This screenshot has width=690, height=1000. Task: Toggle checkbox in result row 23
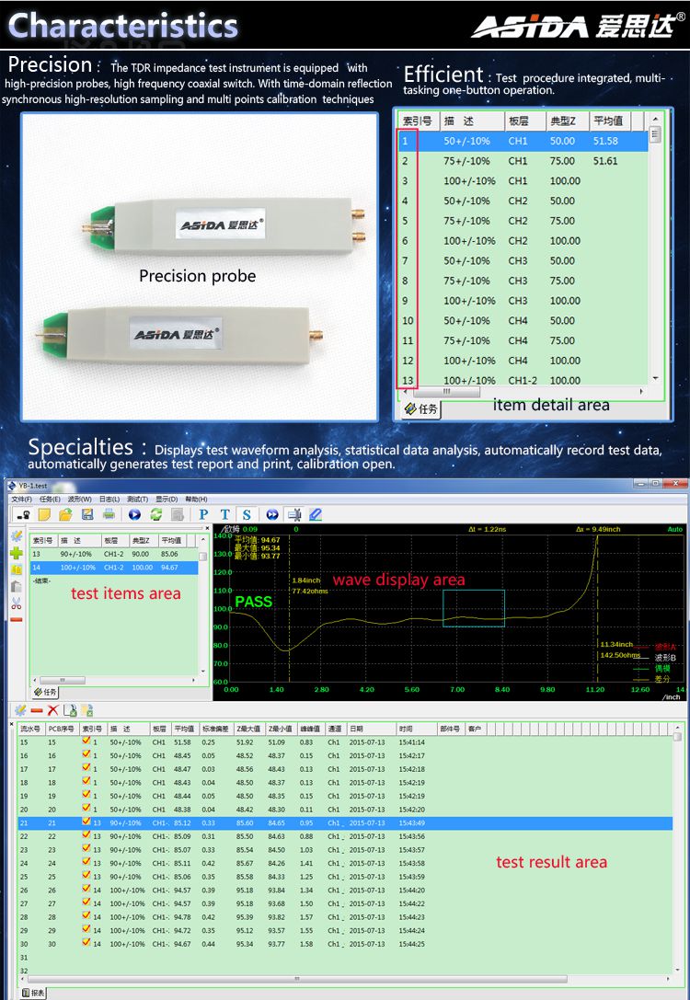pyautogui.click(x=86, y=849)
